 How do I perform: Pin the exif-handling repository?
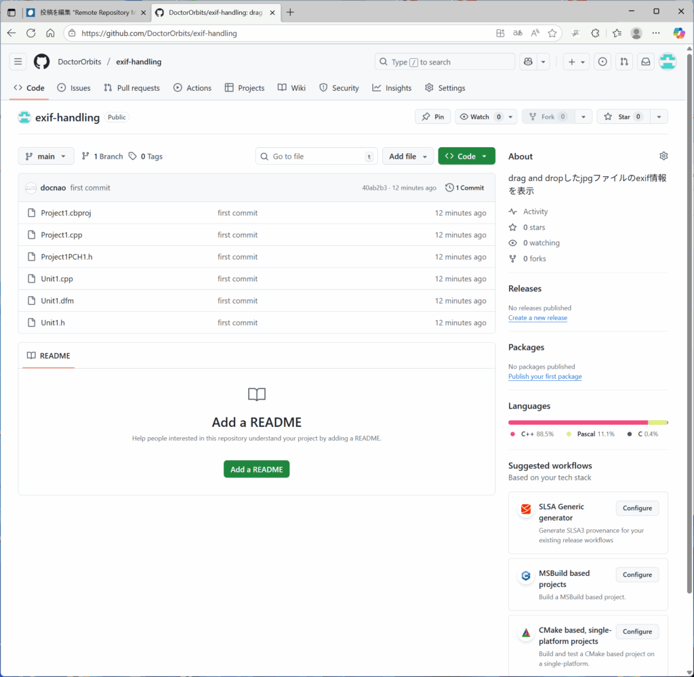[432, 117]
